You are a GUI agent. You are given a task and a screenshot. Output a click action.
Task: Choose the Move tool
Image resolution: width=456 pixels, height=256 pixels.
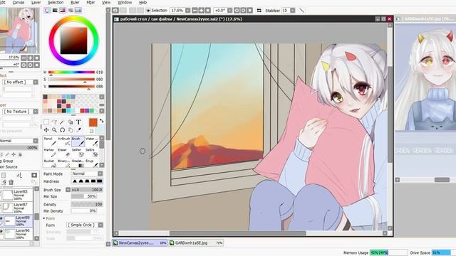point(46,130)
